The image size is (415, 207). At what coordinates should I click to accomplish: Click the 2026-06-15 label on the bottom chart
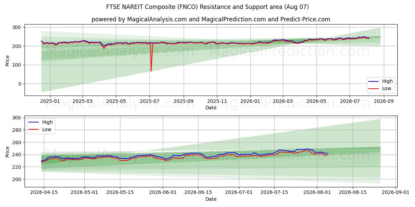199,193
